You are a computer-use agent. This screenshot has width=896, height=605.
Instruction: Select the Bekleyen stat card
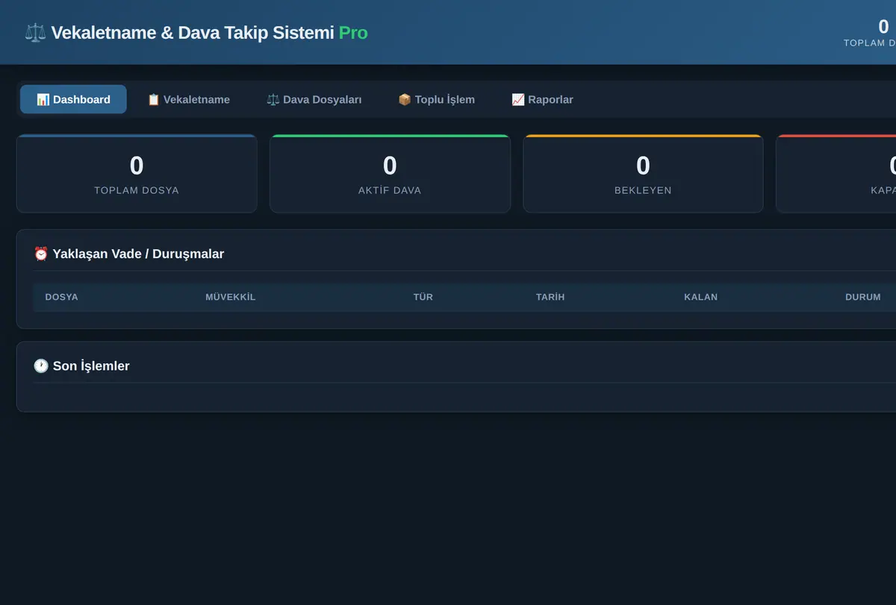coord(643,174)
